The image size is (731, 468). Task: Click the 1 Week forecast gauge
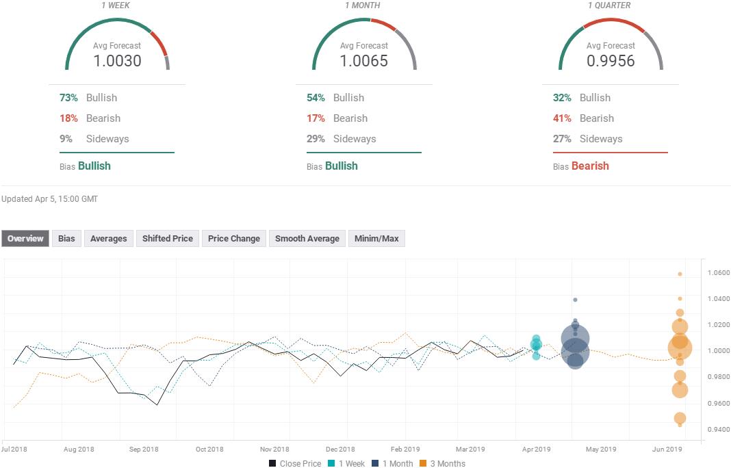[x=117, y=47]
